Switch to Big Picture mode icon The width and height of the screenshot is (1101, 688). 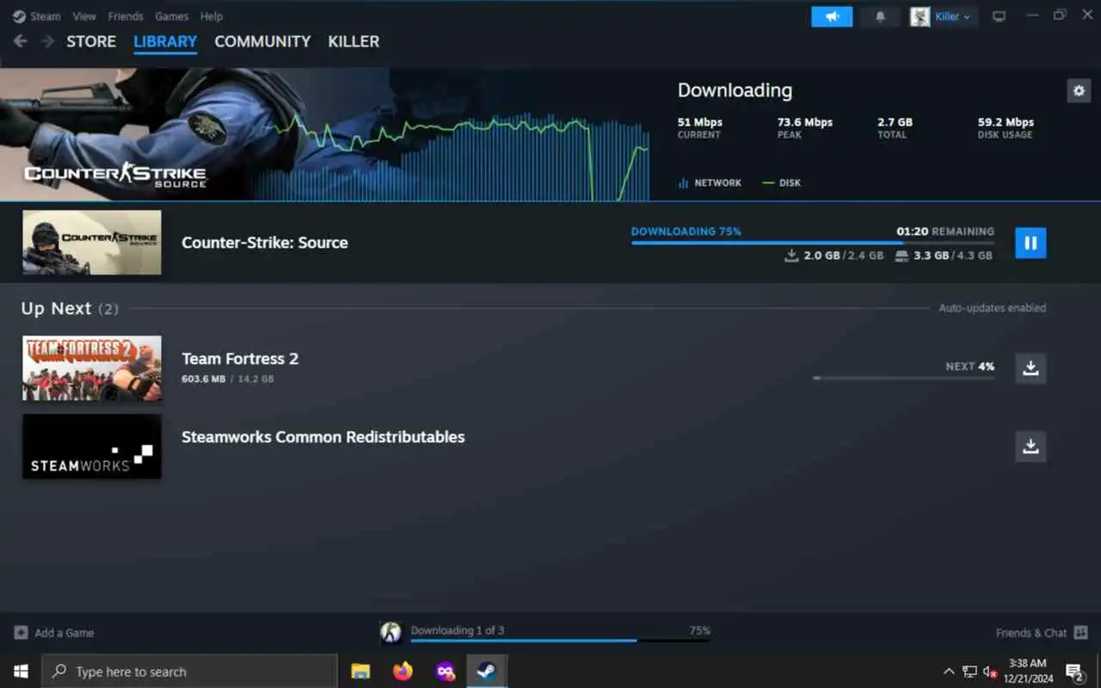point(999,16)
